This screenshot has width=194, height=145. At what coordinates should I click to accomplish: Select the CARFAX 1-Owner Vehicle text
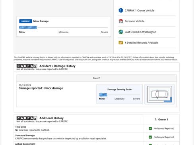tap(140, 10)
